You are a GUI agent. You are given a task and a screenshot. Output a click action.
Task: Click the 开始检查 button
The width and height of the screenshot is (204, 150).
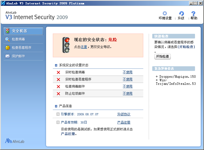(162, 56)
